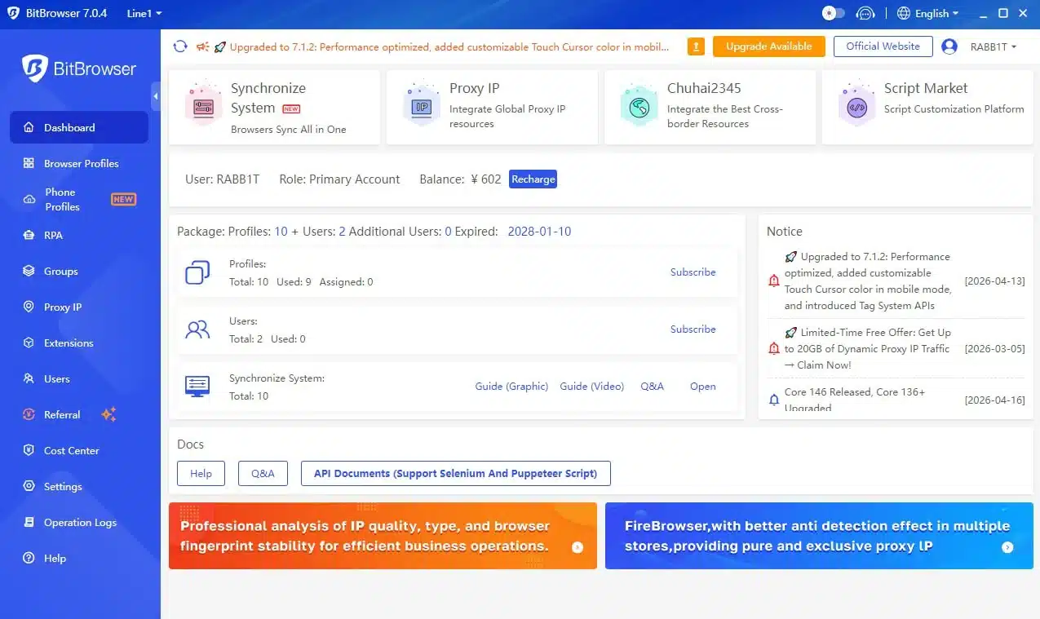Screen dimensions: 1040x619
Task: Open the RPA section
Action: (x=53, y=235)
